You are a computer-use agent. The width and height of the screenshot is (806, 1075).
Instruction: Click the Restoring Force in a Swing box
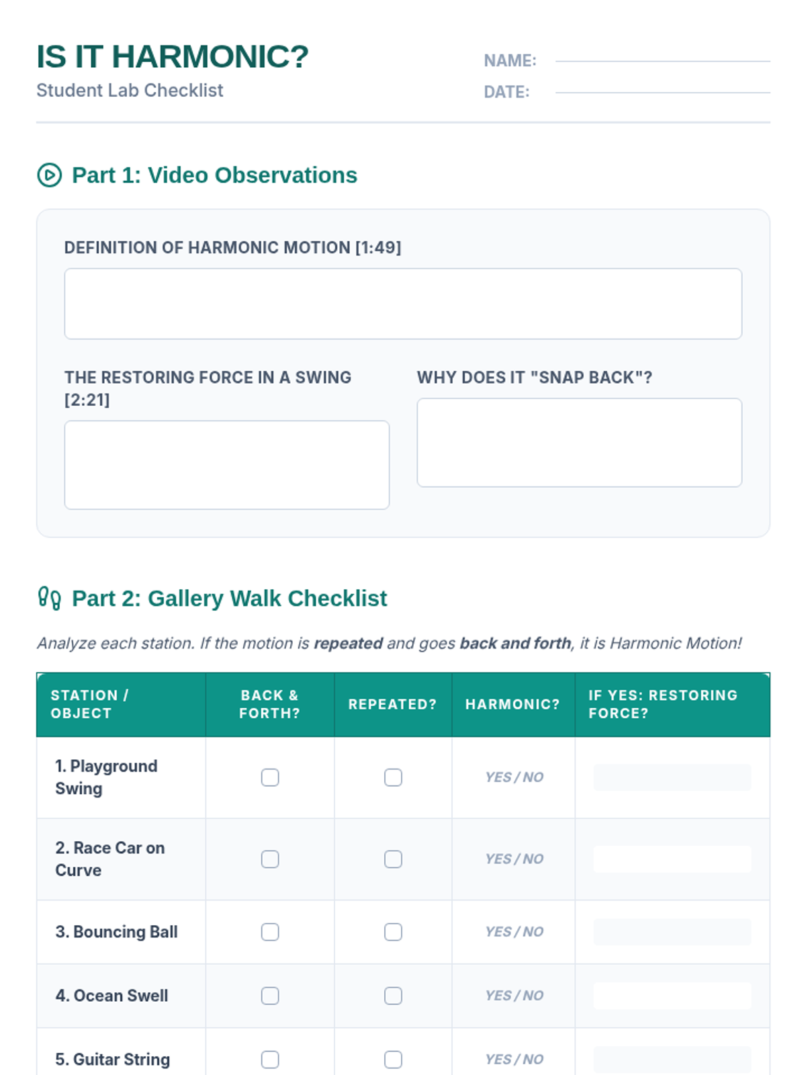click(x=227, y=465)
